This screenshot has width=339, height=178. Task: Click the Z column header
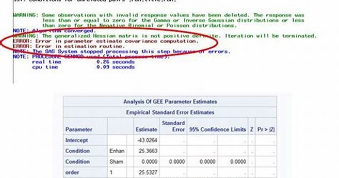tap(251, 130)
